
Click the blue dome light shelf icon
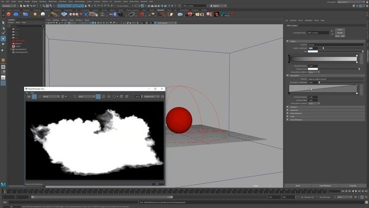(16, 14)
